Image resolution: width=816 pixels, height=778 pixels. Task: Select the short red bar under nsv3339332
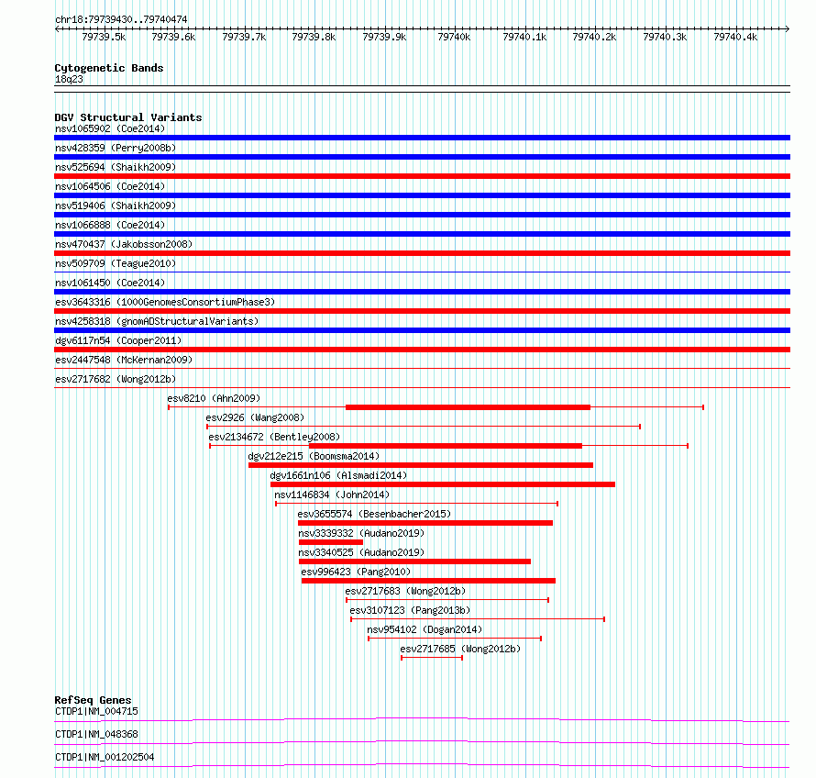331,542
